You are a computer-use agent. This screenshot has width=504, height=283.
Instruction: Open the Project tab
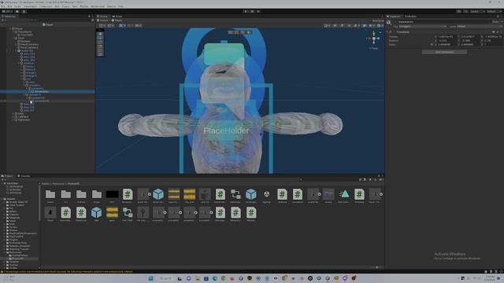(x=7, y=176)
